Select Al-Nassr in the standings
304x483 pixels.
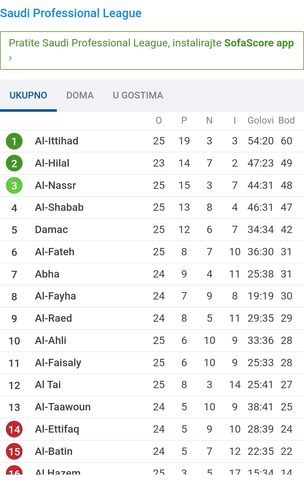pyautogui.click(x=55, y=185)
